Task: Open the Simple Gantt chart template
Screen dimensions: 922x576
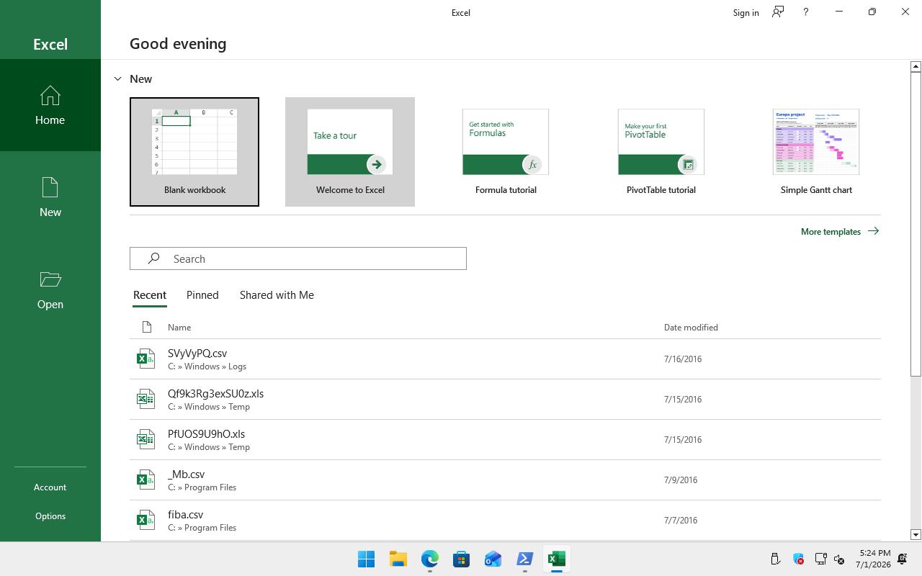Action: (x=816, y=152)
